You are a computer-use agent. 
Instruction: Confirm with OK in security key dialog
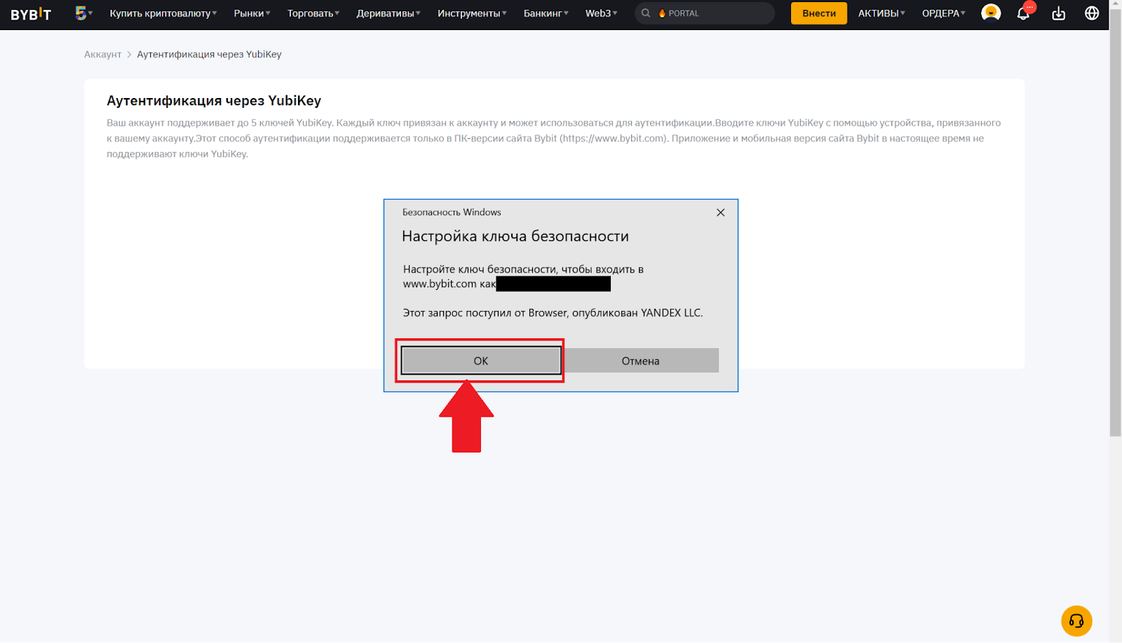click(480, 361)
